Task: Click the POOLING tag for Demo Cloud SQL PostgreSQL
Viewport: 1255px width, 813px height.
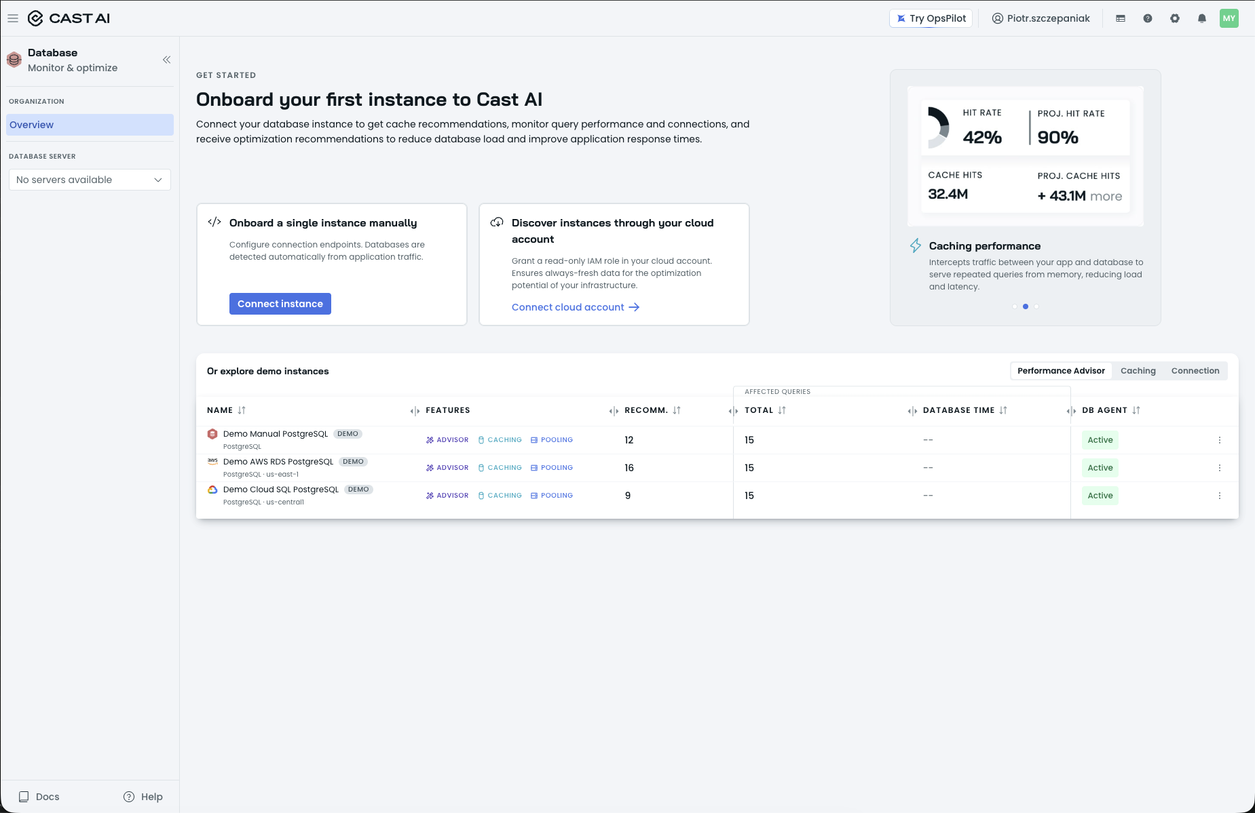Action: click(x=552, y=496)
